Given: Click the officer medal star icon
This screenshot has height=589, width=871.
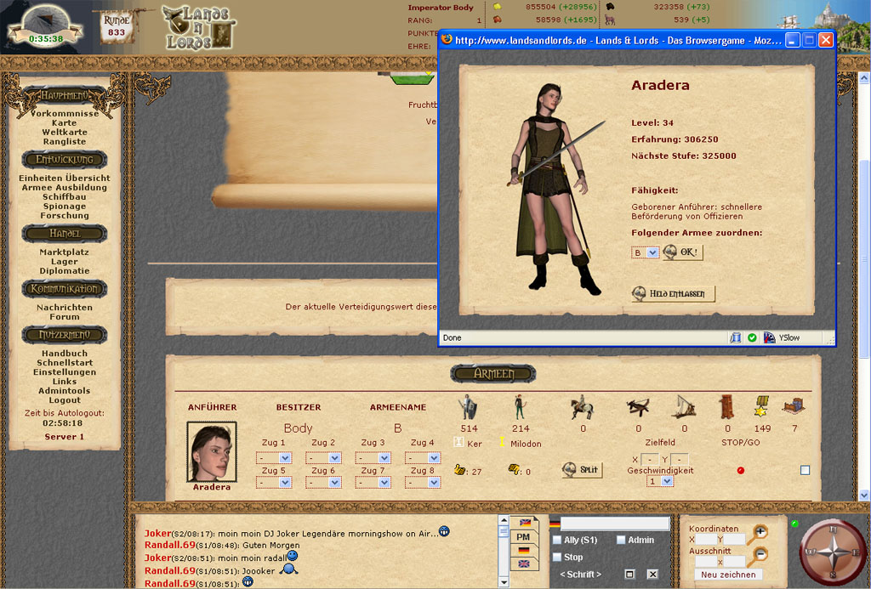Looking at the screenshot, I should (x=761, y=407).
